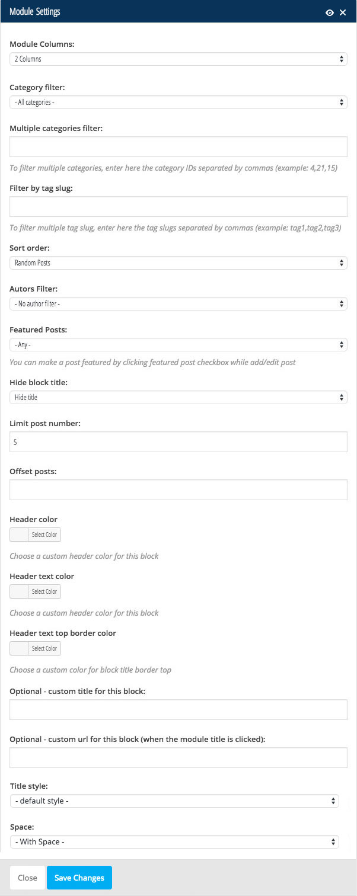Change the Hide block title dropdown
Image resolution: width=357 pixels, height=896 pixels.
(x=179, y=397)
